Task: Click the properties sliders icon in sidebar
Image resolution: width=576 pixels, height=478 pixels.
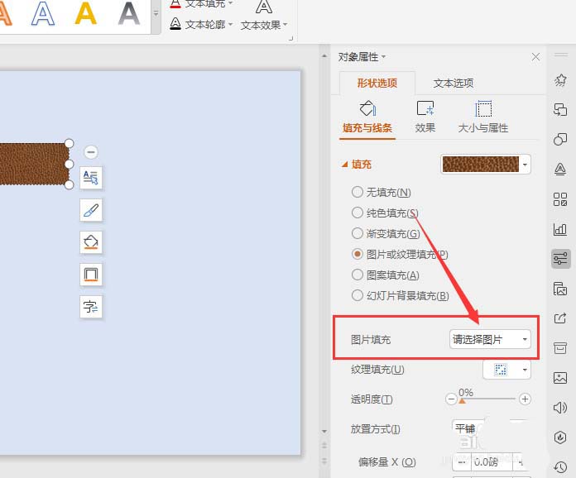Action: tap(560, 259)
